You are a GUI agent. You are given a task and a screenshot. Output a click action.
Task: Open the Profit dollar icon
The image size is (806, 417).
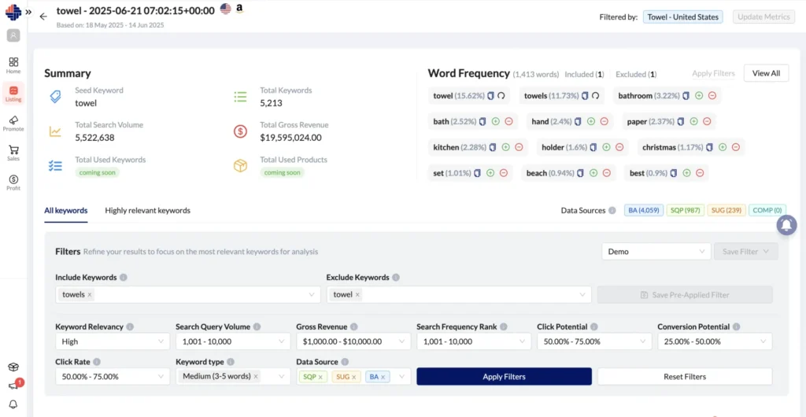[x=13, y=183]
